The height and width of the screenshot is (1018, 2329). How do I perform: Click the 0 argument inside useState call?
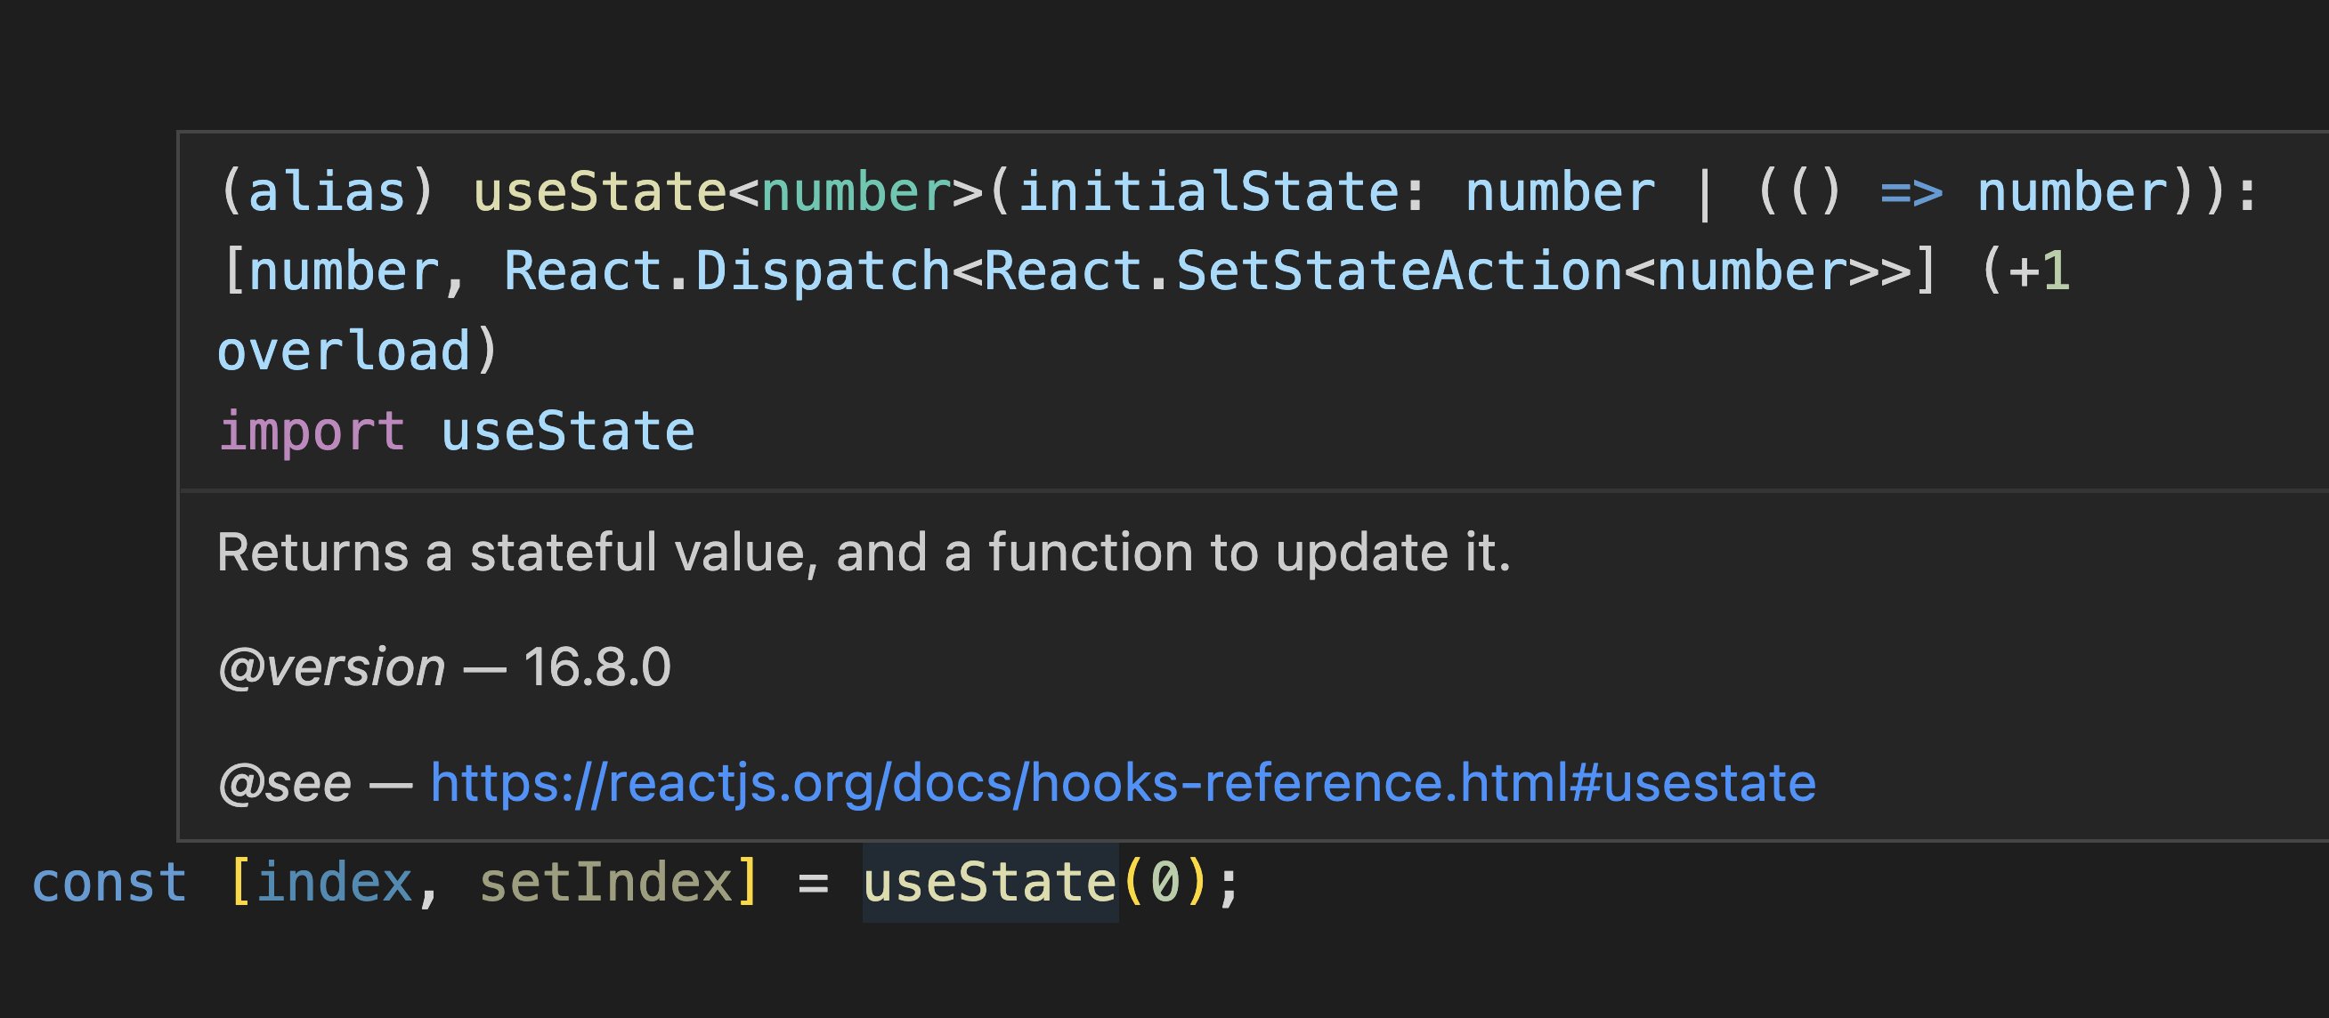click(x=1164, y=883)
